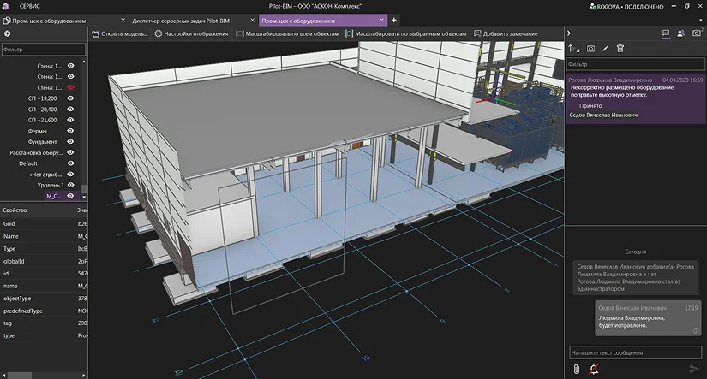This screenshot has width=707, height=379.
Task: Click the crossed-out bell notifications icon
Action: pyautogui.click(x=594, y=369)
